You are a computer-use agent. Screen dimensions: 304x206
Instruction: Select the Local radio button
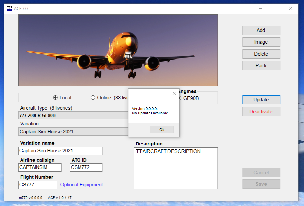tap(56, 98)
